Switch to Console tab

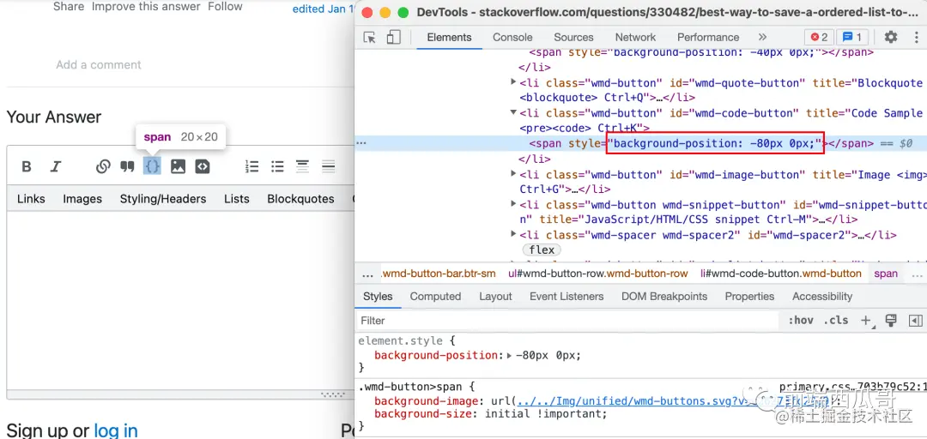[x=512, y=37]
